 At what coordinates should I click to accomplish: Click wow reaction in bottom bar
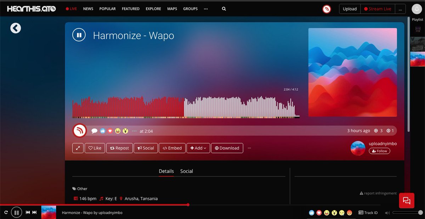pos(334,213)
